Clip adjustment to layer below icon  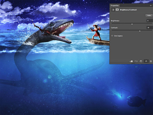(131, 61)
